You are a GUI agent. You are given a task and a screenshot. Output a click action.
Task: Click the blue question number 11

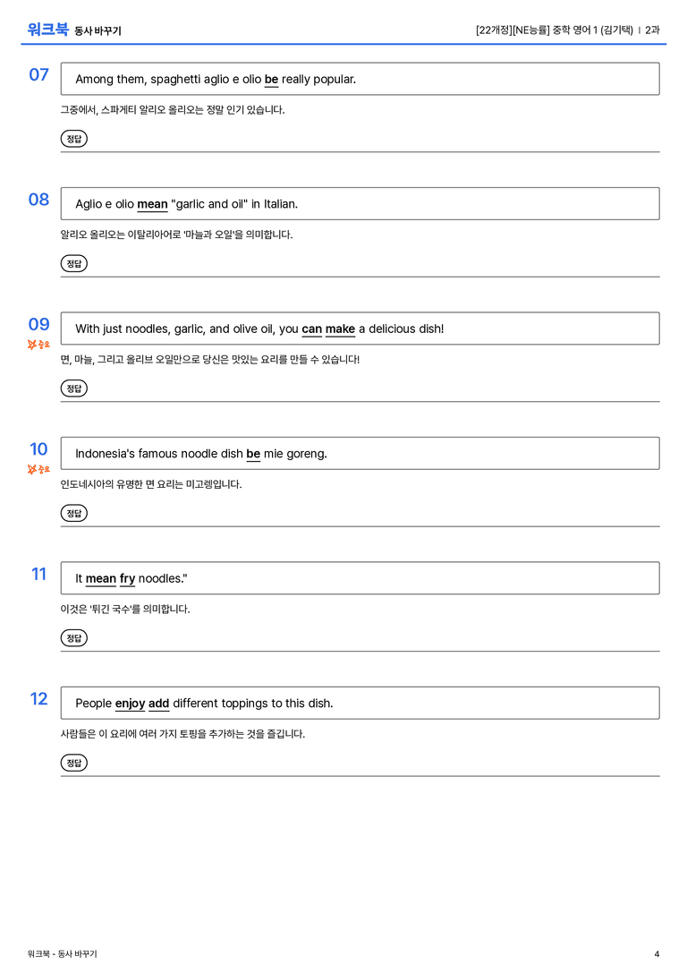(x=39, y=574)
